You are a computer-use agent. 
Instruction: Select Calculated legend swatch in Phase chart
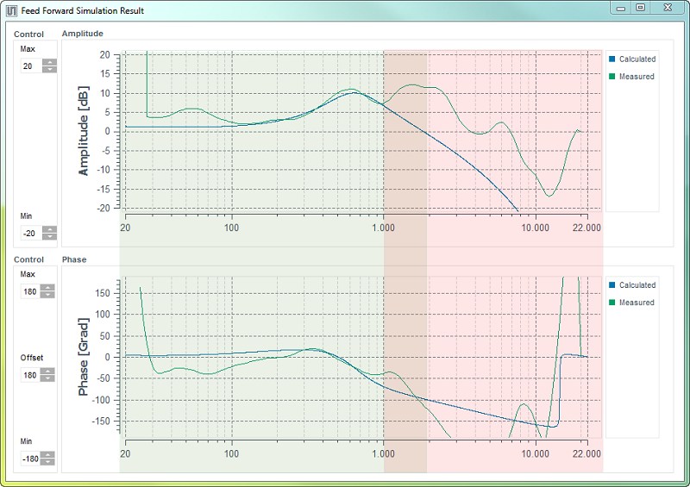tap(612, 285)
